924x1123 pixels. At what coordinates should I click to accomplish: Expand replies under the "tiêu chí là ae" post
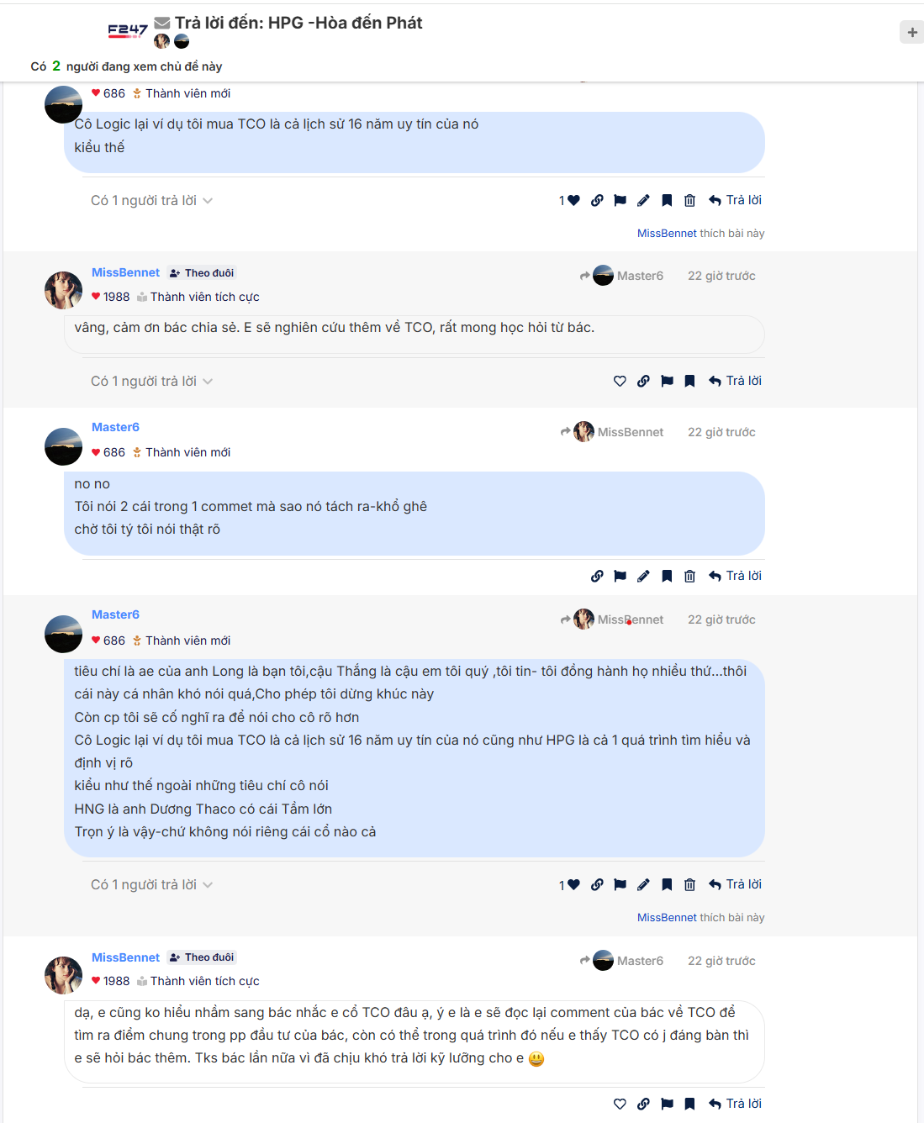pyautogui.click(x=151, y=885)
